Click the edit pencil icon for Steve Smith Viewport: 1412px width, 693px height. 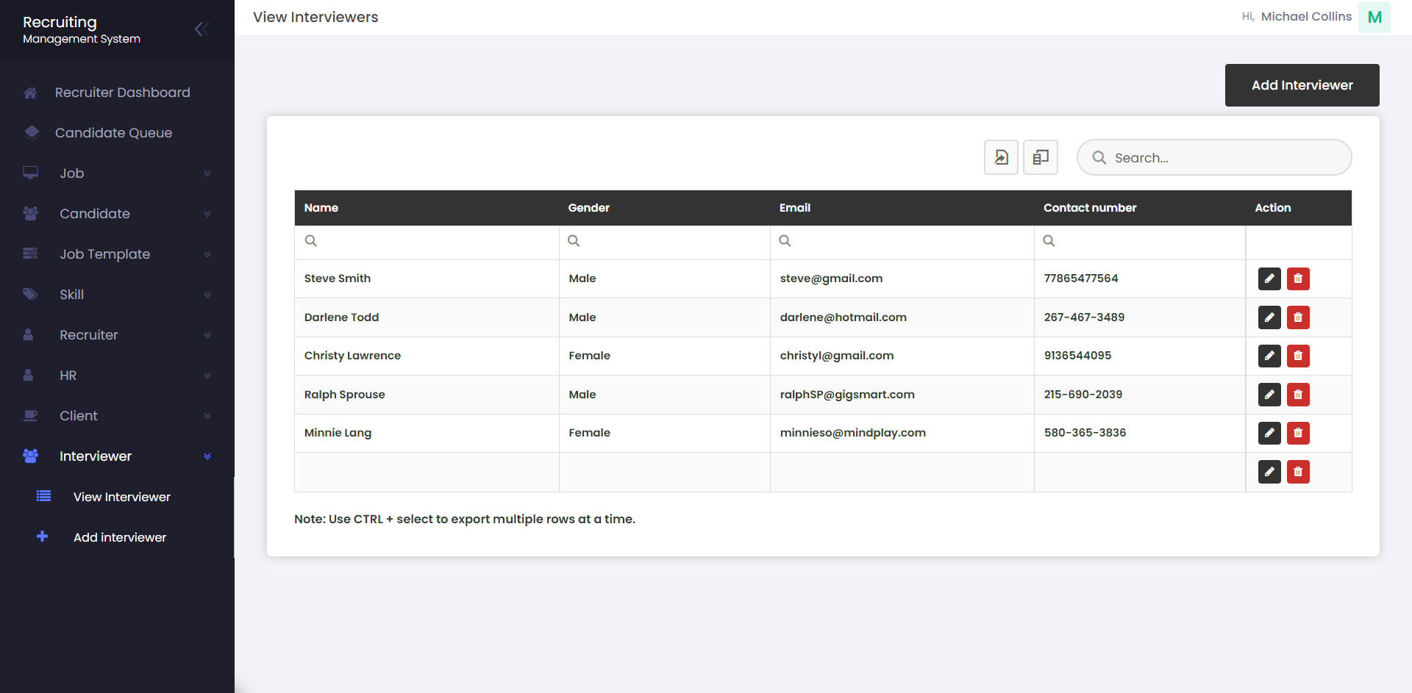pos(1269,279)
